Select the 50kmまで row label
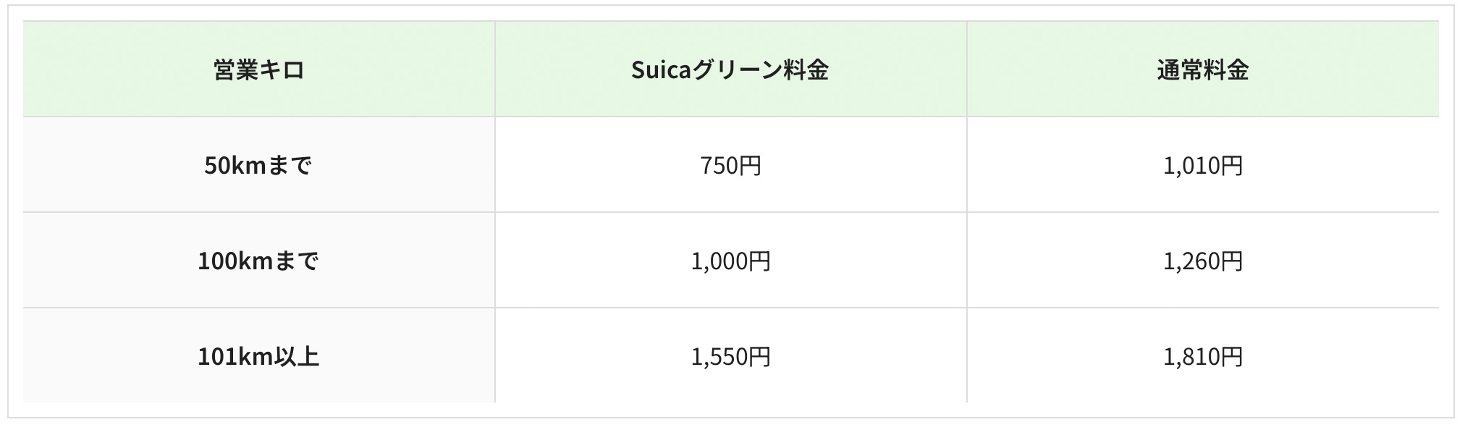Image resolution: width=1465 pixels, height=430 pixels. [x=258, y=166]
